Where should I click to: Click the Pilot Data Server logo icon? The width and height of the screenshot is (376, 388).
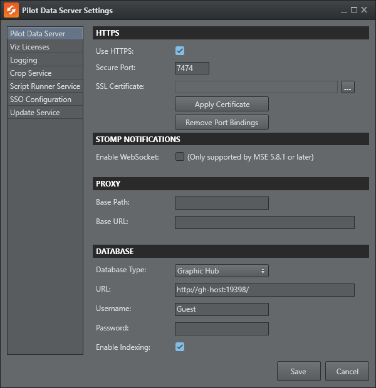point(11,11)
